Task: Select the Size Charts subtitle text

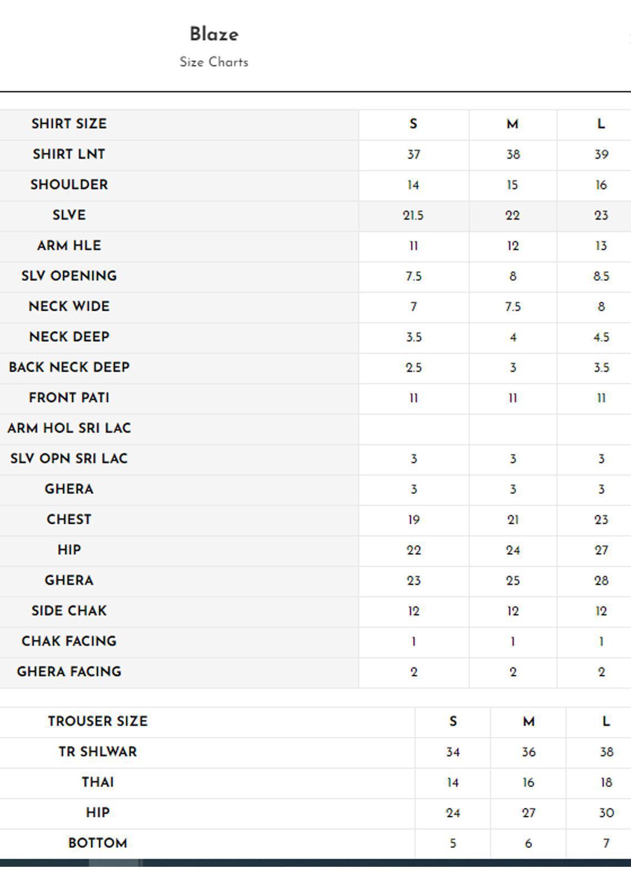Action: [x=214, y=62]
